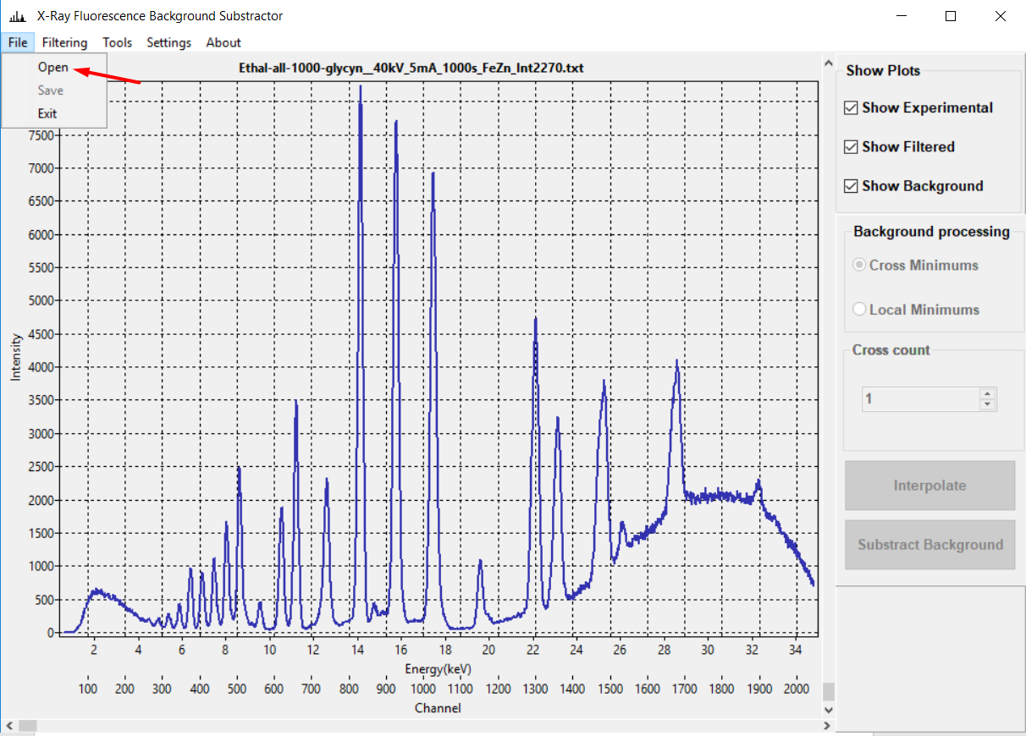Click the application icon in title bar

[x=17, y=16]
